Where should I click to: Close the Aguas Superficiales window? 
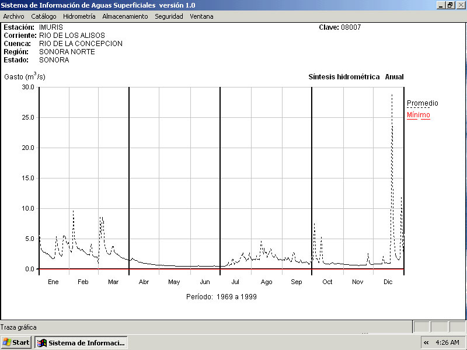tap(460, 5)
